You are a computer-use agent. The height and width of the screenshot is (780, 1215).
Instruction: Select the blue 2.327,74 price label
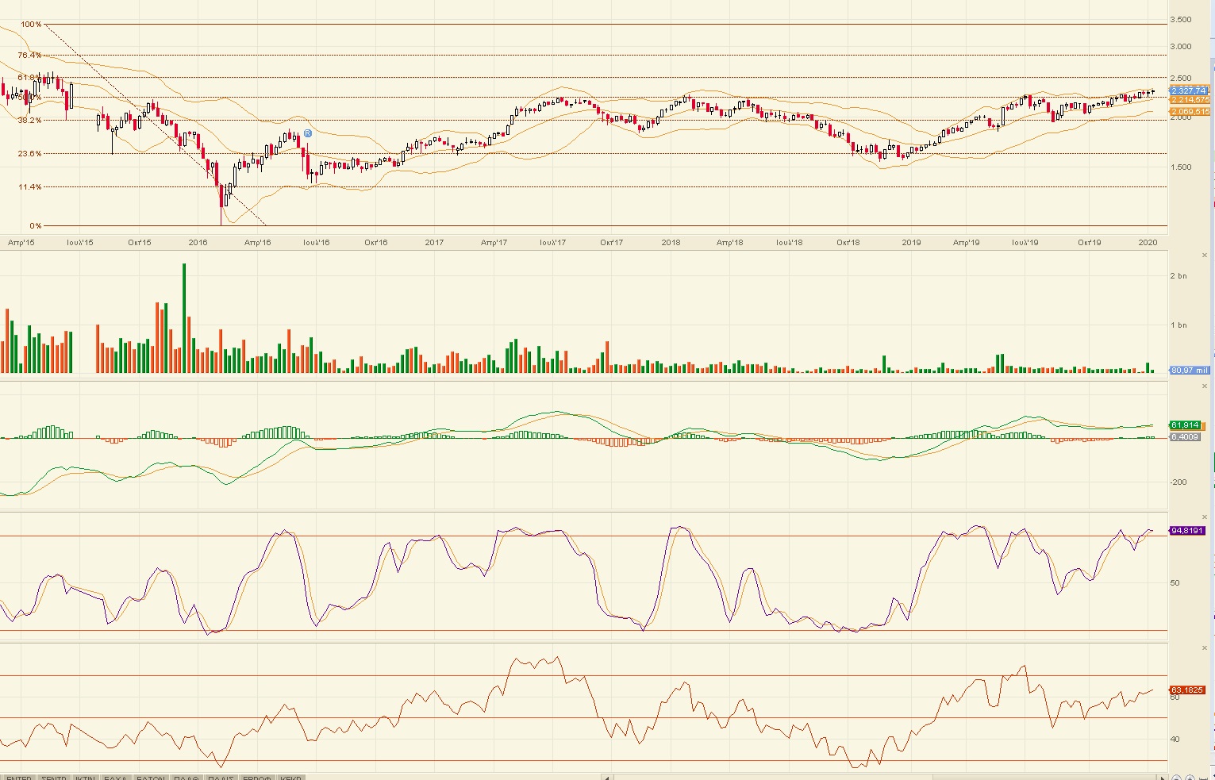pyautogui.click(x=1188, y=90)
